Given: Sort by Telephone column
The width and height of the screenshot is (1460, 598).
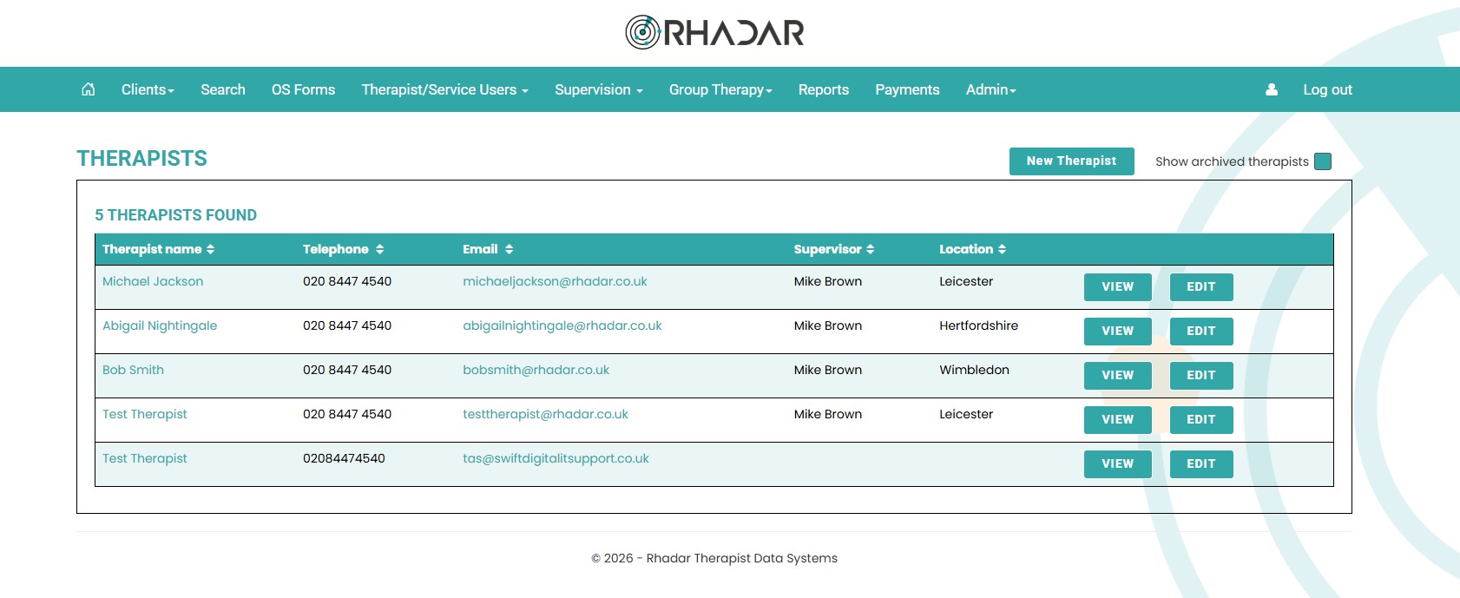Looking at the screenshot, I should tap(344, 249).
